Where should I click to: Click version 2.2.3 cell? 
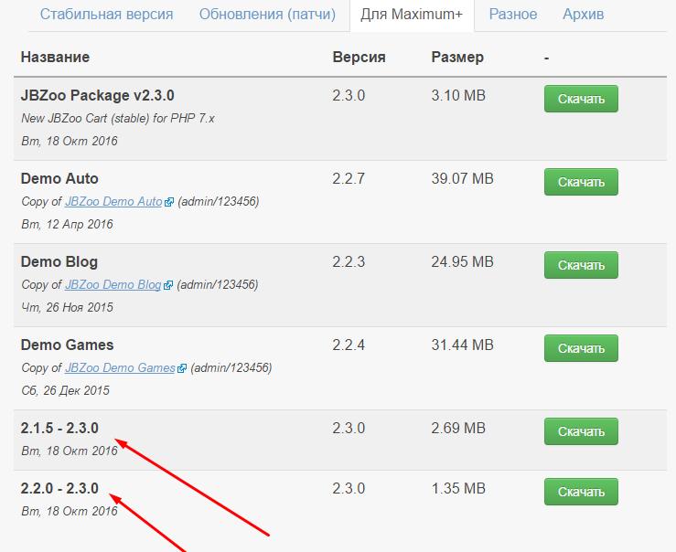click(349, 261)
